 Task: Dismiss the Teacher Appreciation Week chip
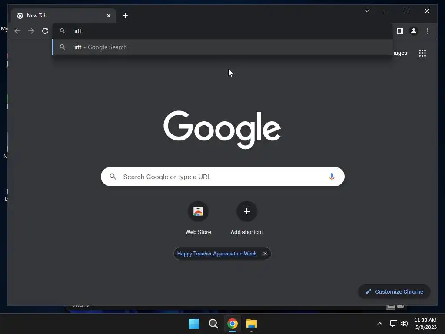click(265, 254)
